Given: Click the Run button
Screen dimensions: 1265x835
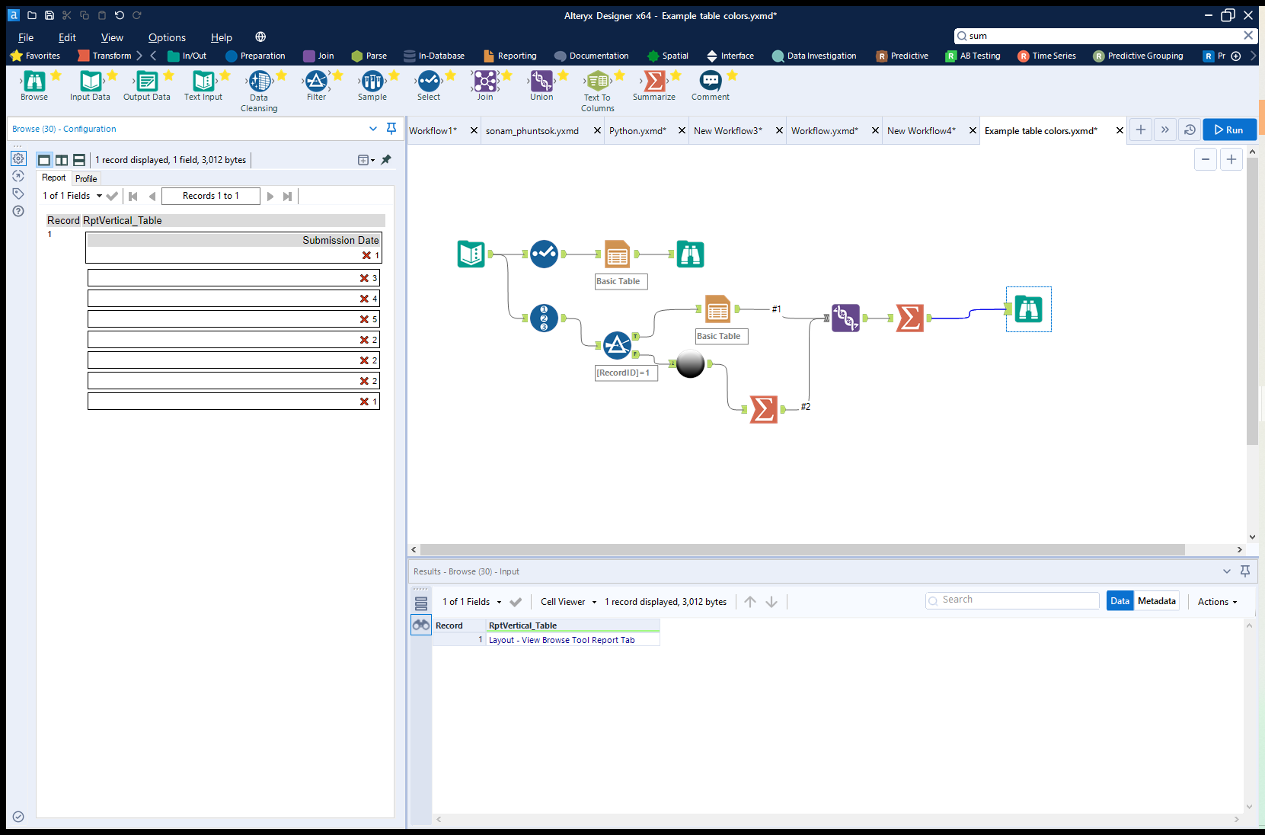Looking at the screenshot, I should (1228, 130).
